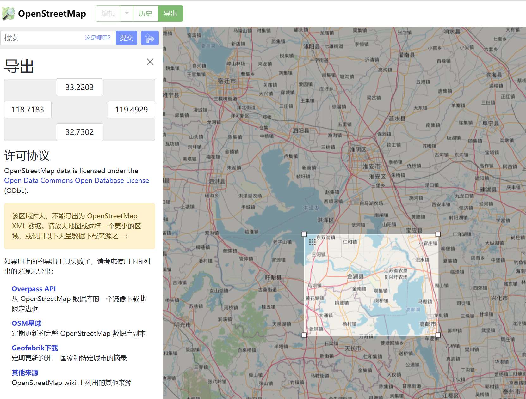
Task: Click the OpenStreetMap title text
Action: click(x=52, y=14)
